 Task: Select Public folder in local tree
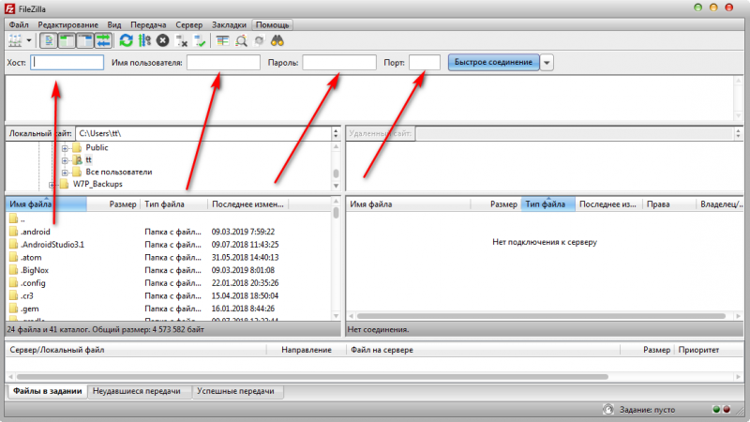(x=97, y=147)
